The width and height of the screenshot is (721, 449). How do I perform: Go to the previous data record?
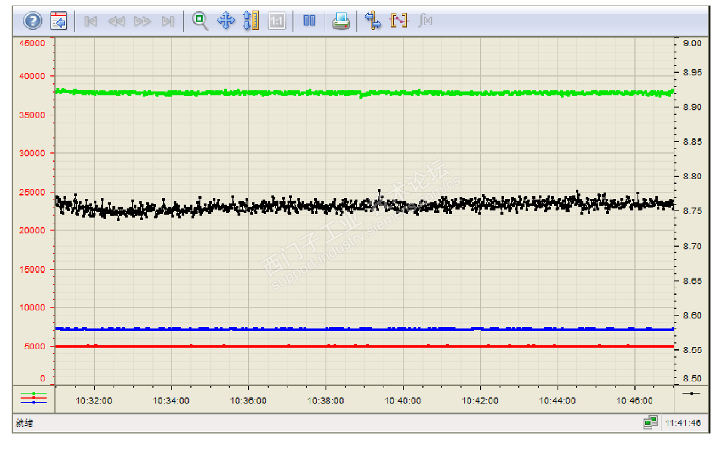tap(116, 21)
